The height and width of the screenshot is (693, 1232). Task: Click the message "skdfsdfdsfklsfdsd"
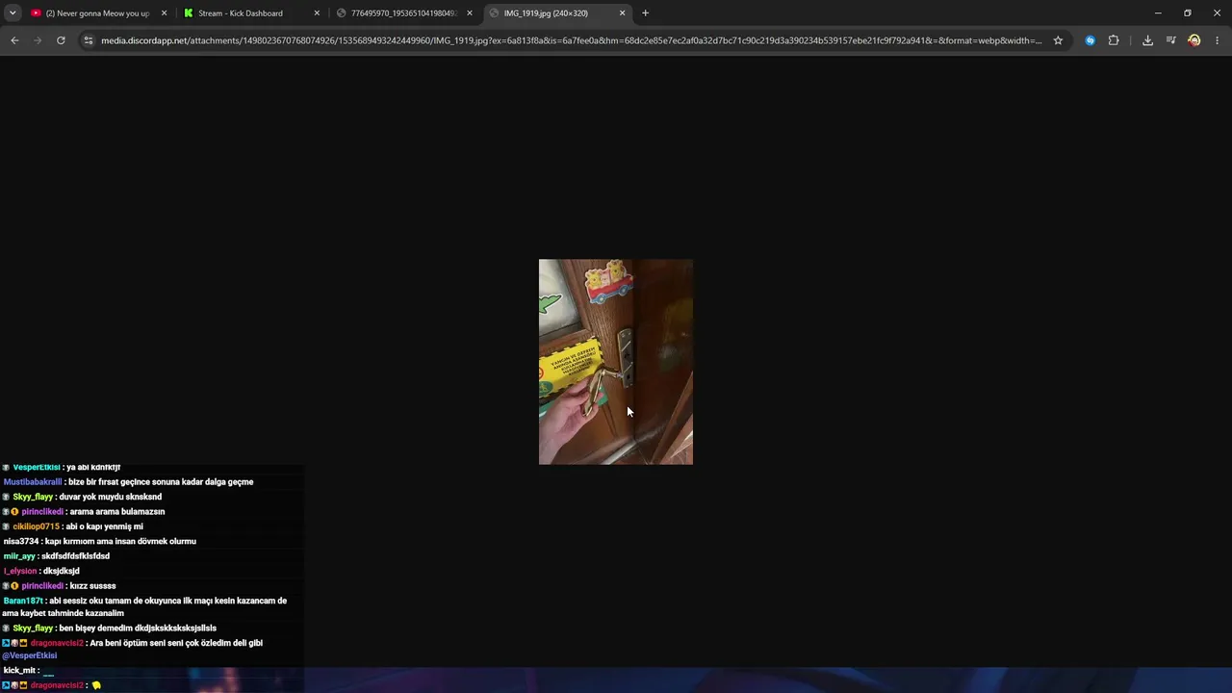pyautogui.click(x=75, y=556)
